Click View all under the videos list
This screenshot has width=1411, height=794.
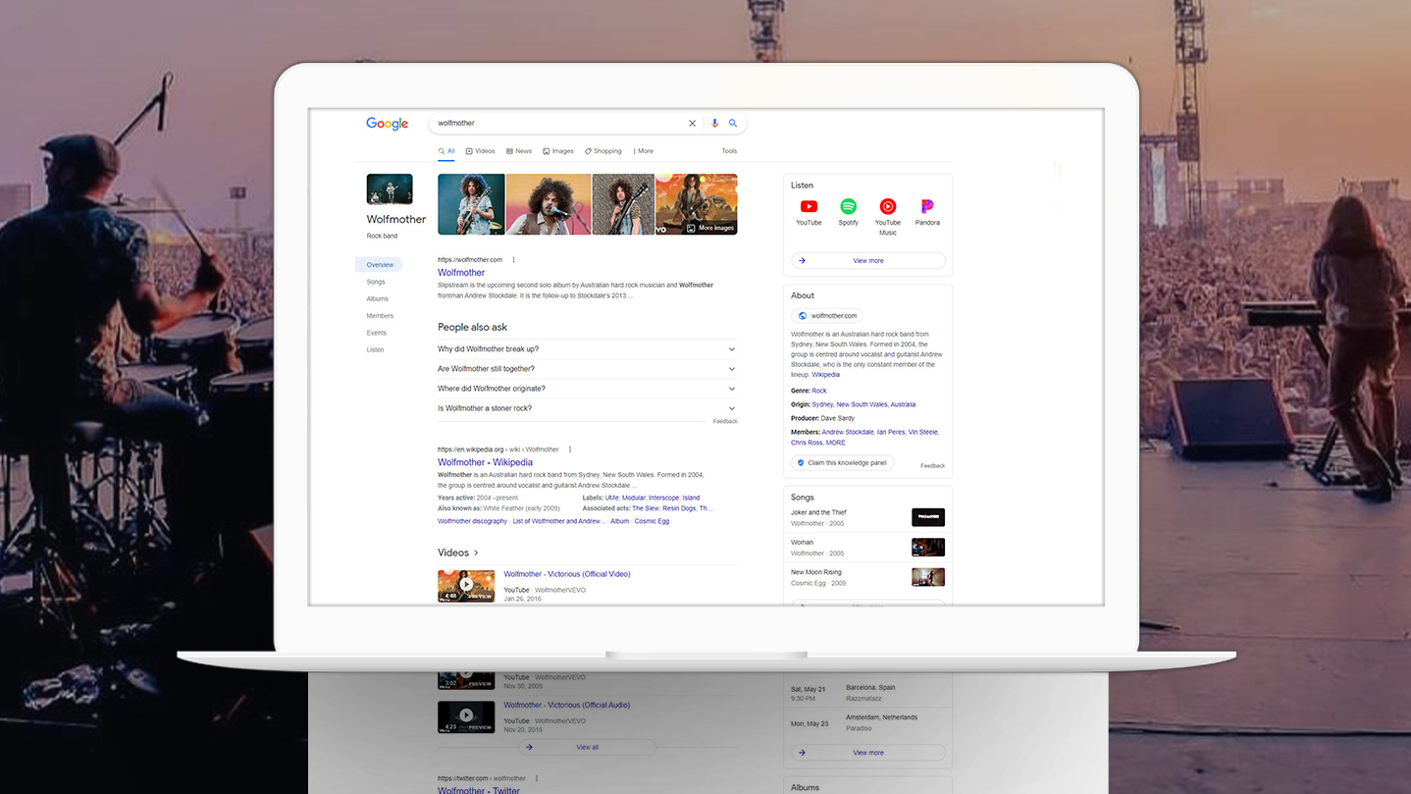point(587,747)
